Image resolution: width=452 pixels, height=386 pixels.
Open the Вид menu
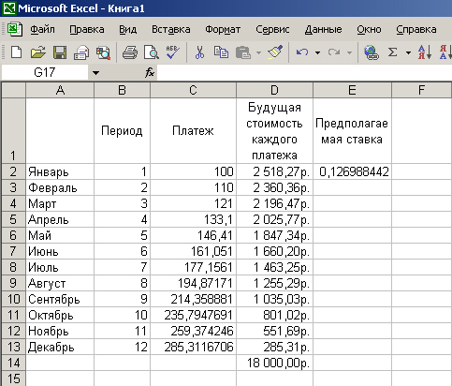click(x=128, y=29)
